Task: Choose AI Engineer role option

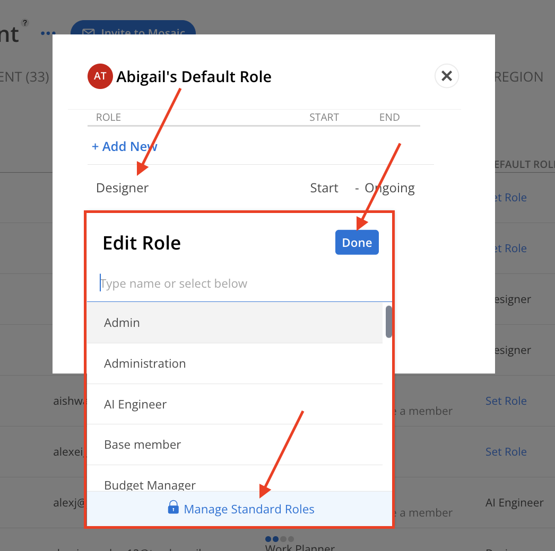Action: pyautogui.click(x=235, y=404)
